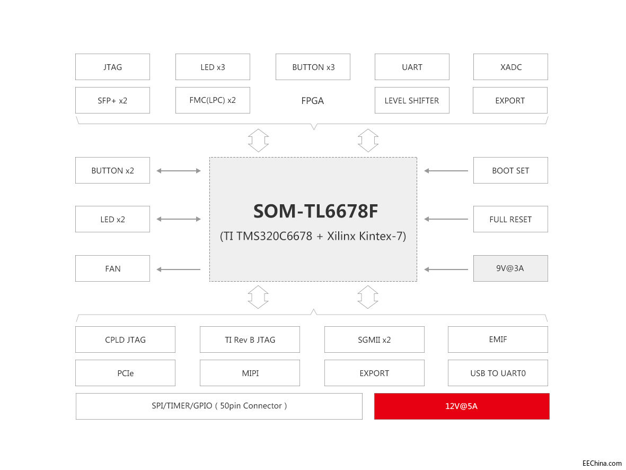Click the gray 9V@3A power block
This screenshot has width=626, height=470.
pyautogui.click(x=510, y=268)
